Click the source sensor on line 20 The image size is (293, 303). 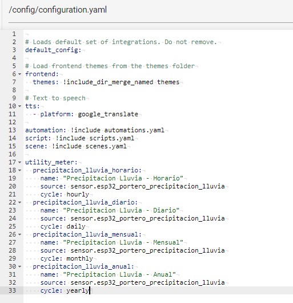click(147, 186)
